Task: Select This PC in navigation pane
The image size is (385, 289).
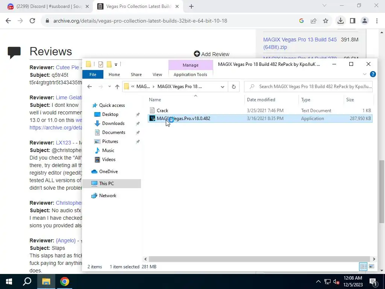Action: tap(106, 184)
